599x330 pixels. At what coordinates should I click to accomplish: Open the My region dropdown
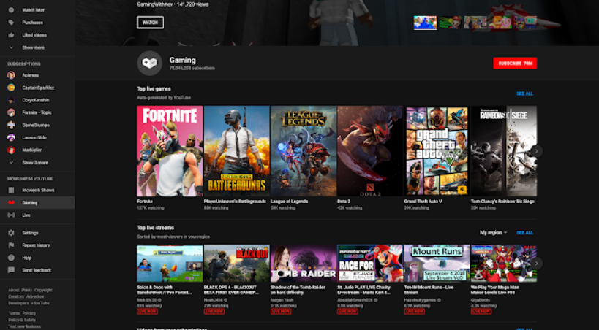tap(493, 232)
